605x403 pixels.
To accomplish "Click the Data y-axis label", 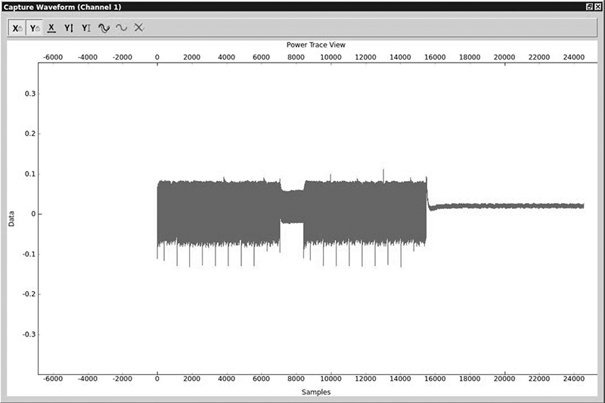I will pyautogui.click(x=11, y=220).
